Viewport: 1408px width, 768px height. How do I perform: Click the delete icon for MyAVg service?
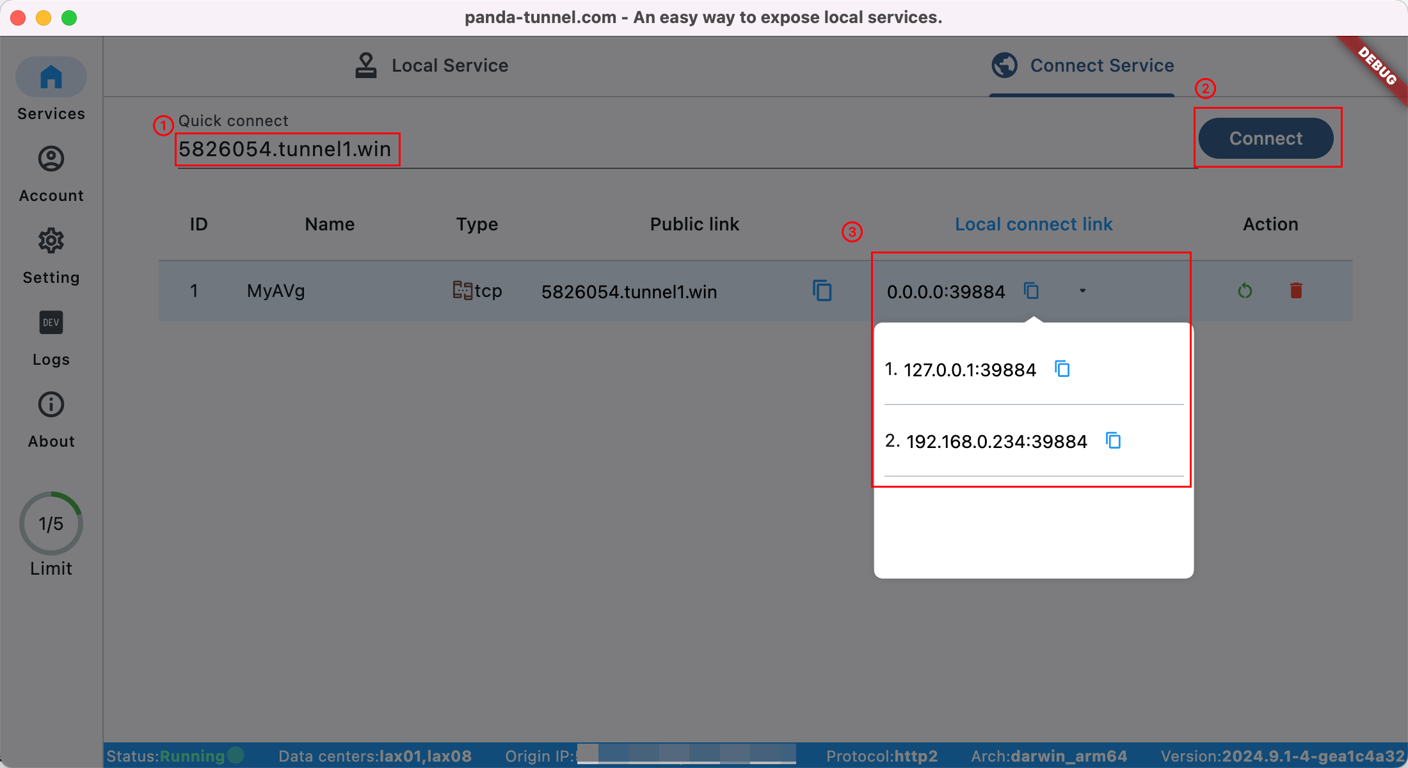tap(1295, 291)
